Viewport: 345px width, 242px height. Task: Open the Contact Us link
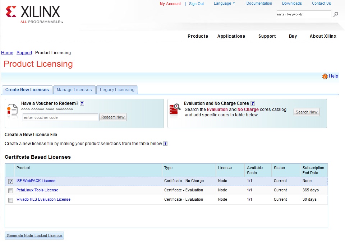pos(321,3)
